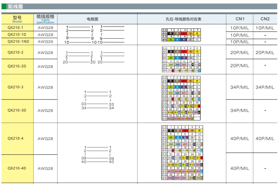Select AWG28 in the QX210-1D row
The image size is (278, 184).
(x=45, y=35)
